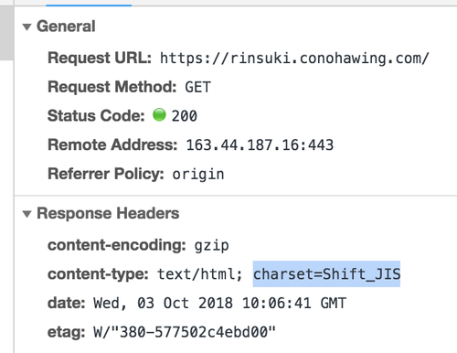Click the Status Code label
457x353 pixels.
pos(96,115)
